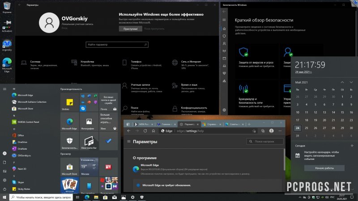The height and width of the screenshot is (201, 358).
Task: Go to next month in calendar
Action: point(351,82)
